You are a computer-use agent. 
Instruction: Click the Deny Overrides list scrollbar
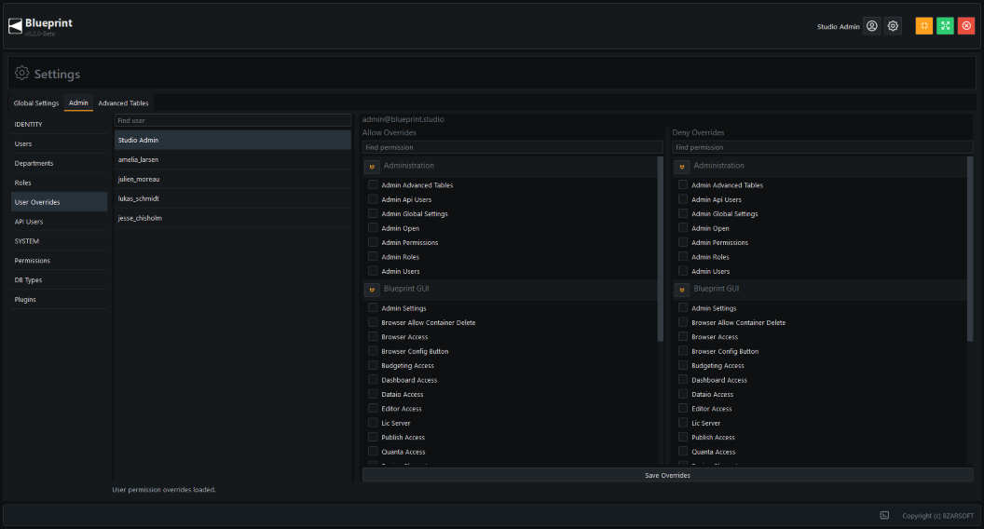(x=970, y=249)
